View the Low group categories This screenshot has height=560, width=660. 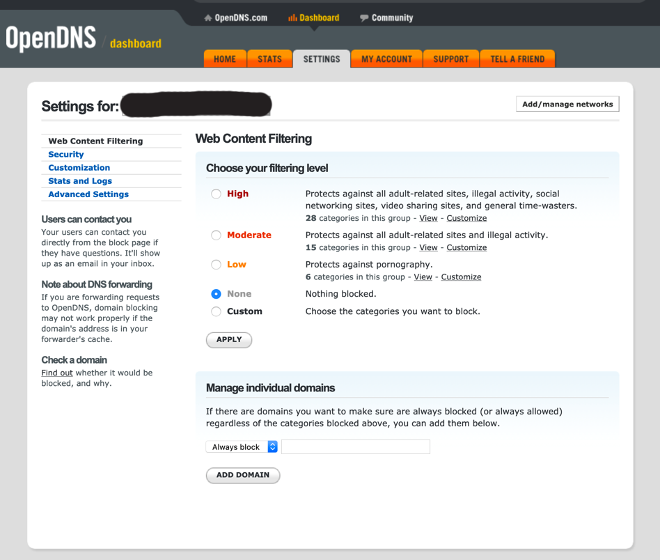[423, 277]
